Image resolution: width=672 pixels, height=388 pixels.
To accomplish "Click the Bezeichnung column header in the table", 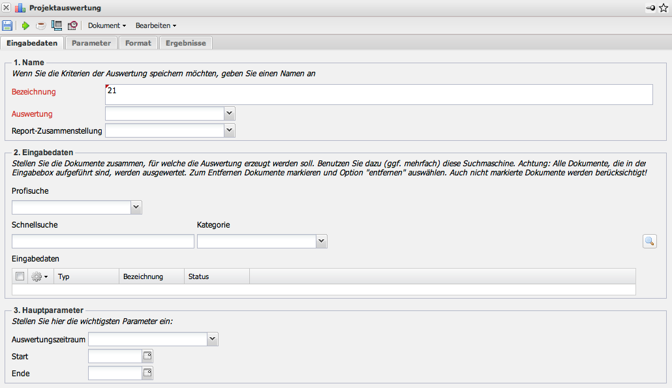I will [152, 276].
